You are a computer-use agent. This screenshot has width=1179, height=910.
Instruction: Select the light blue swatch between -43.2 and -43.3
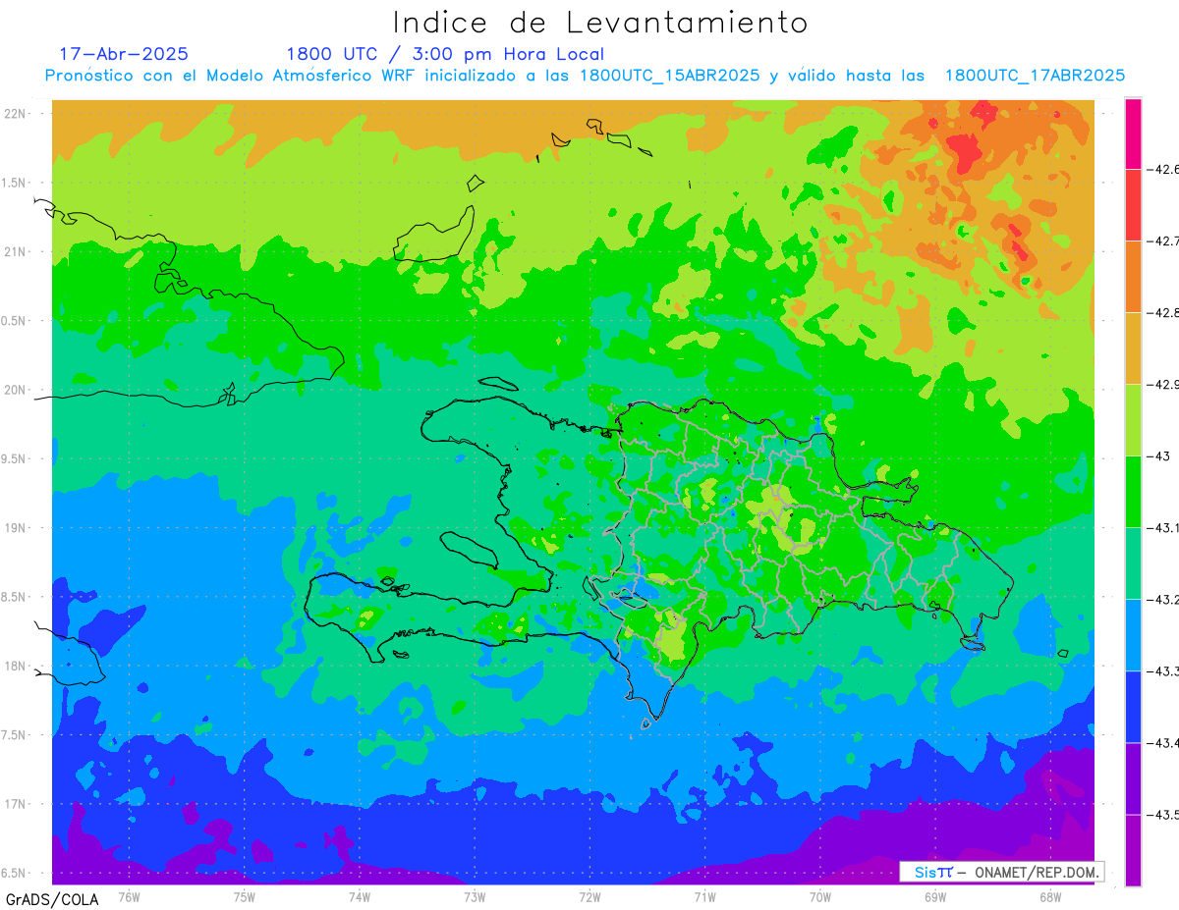[1134, 634]
